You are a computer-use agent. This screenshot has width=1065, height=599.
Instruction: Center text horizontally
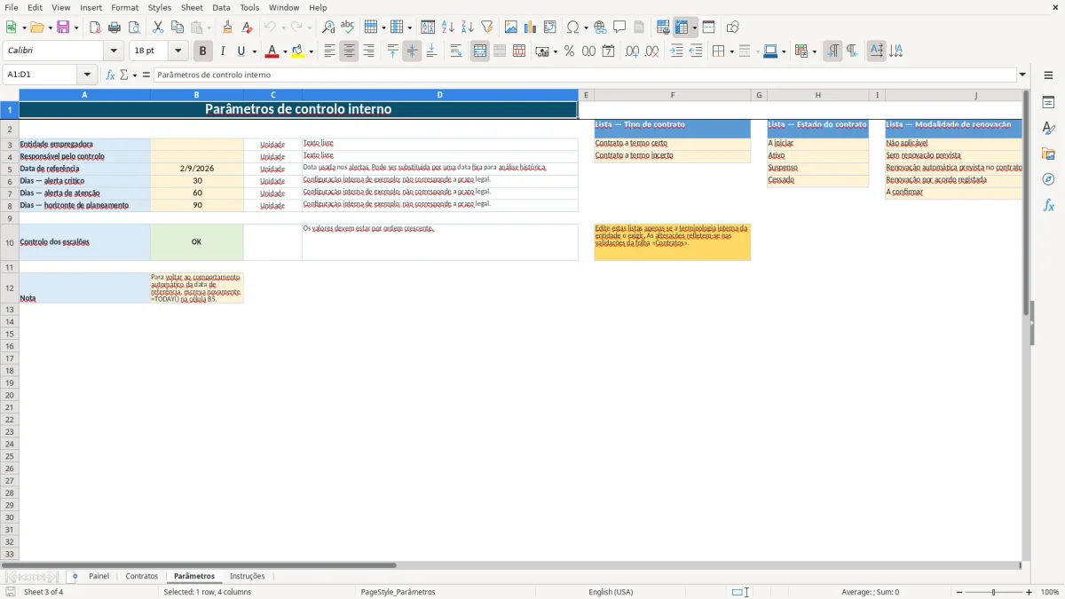click(x=350, y=51)
